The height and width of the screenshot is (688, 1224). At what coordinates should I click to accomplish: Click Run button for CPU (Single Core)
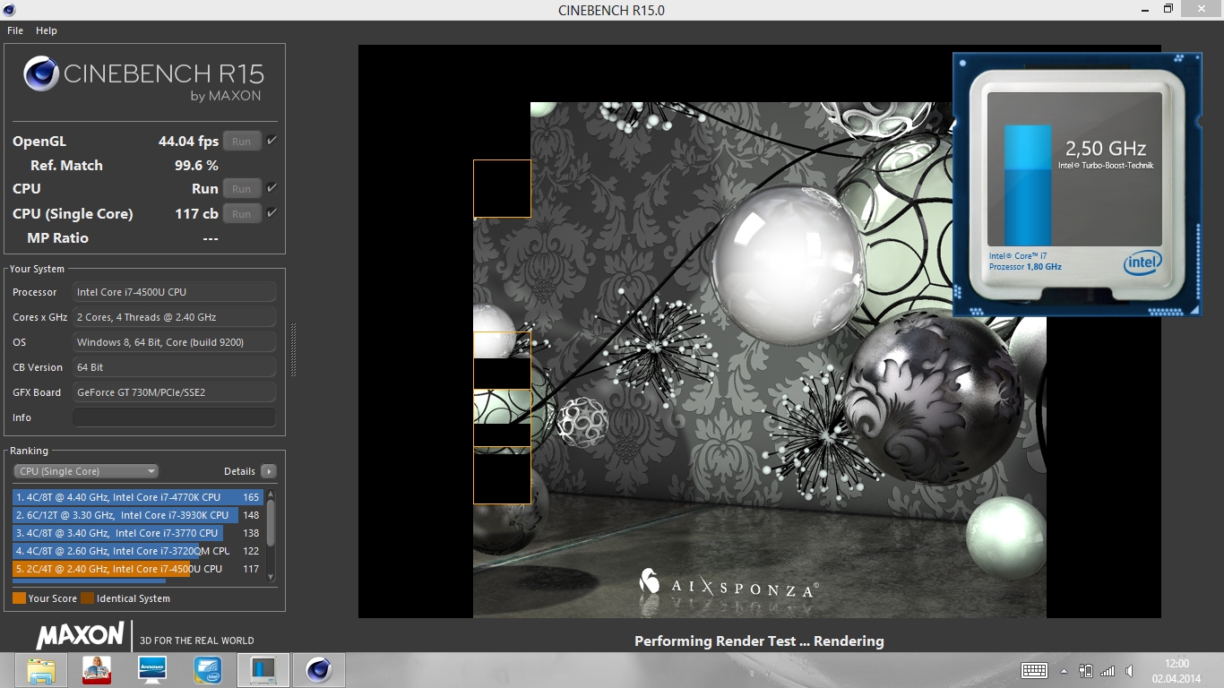tap(242, 213)
